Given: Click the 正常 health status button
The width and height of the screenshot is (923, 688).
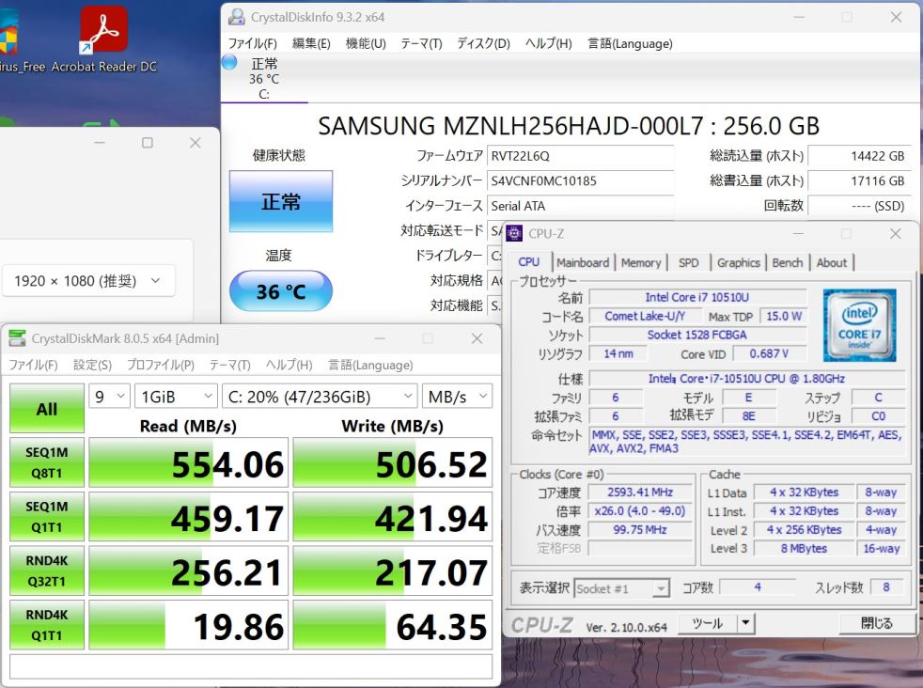Looking at the screenshot, I should (281, 202).
